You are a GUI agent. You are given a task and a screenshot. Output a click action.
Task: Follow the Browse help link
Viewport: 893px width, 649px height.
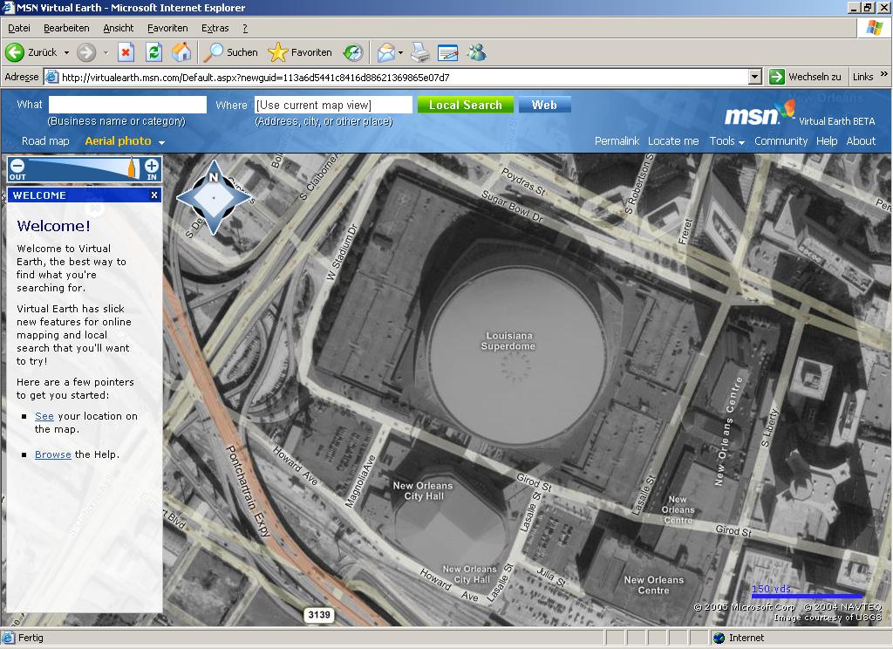(52, 454)
